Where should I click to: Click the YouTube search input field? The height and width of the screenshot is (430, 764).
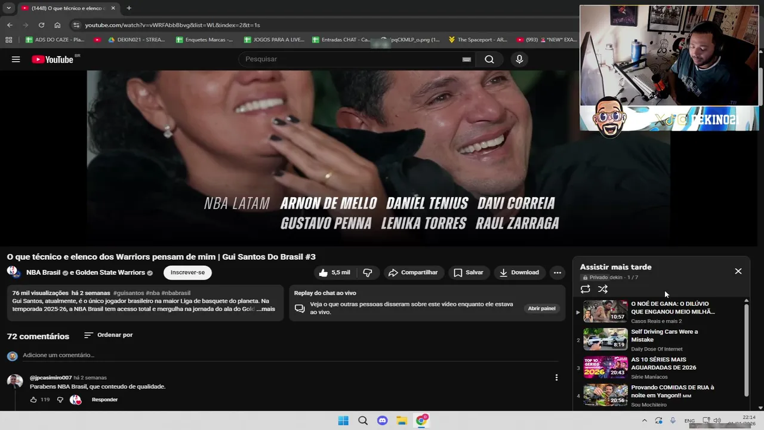[352, 59]
